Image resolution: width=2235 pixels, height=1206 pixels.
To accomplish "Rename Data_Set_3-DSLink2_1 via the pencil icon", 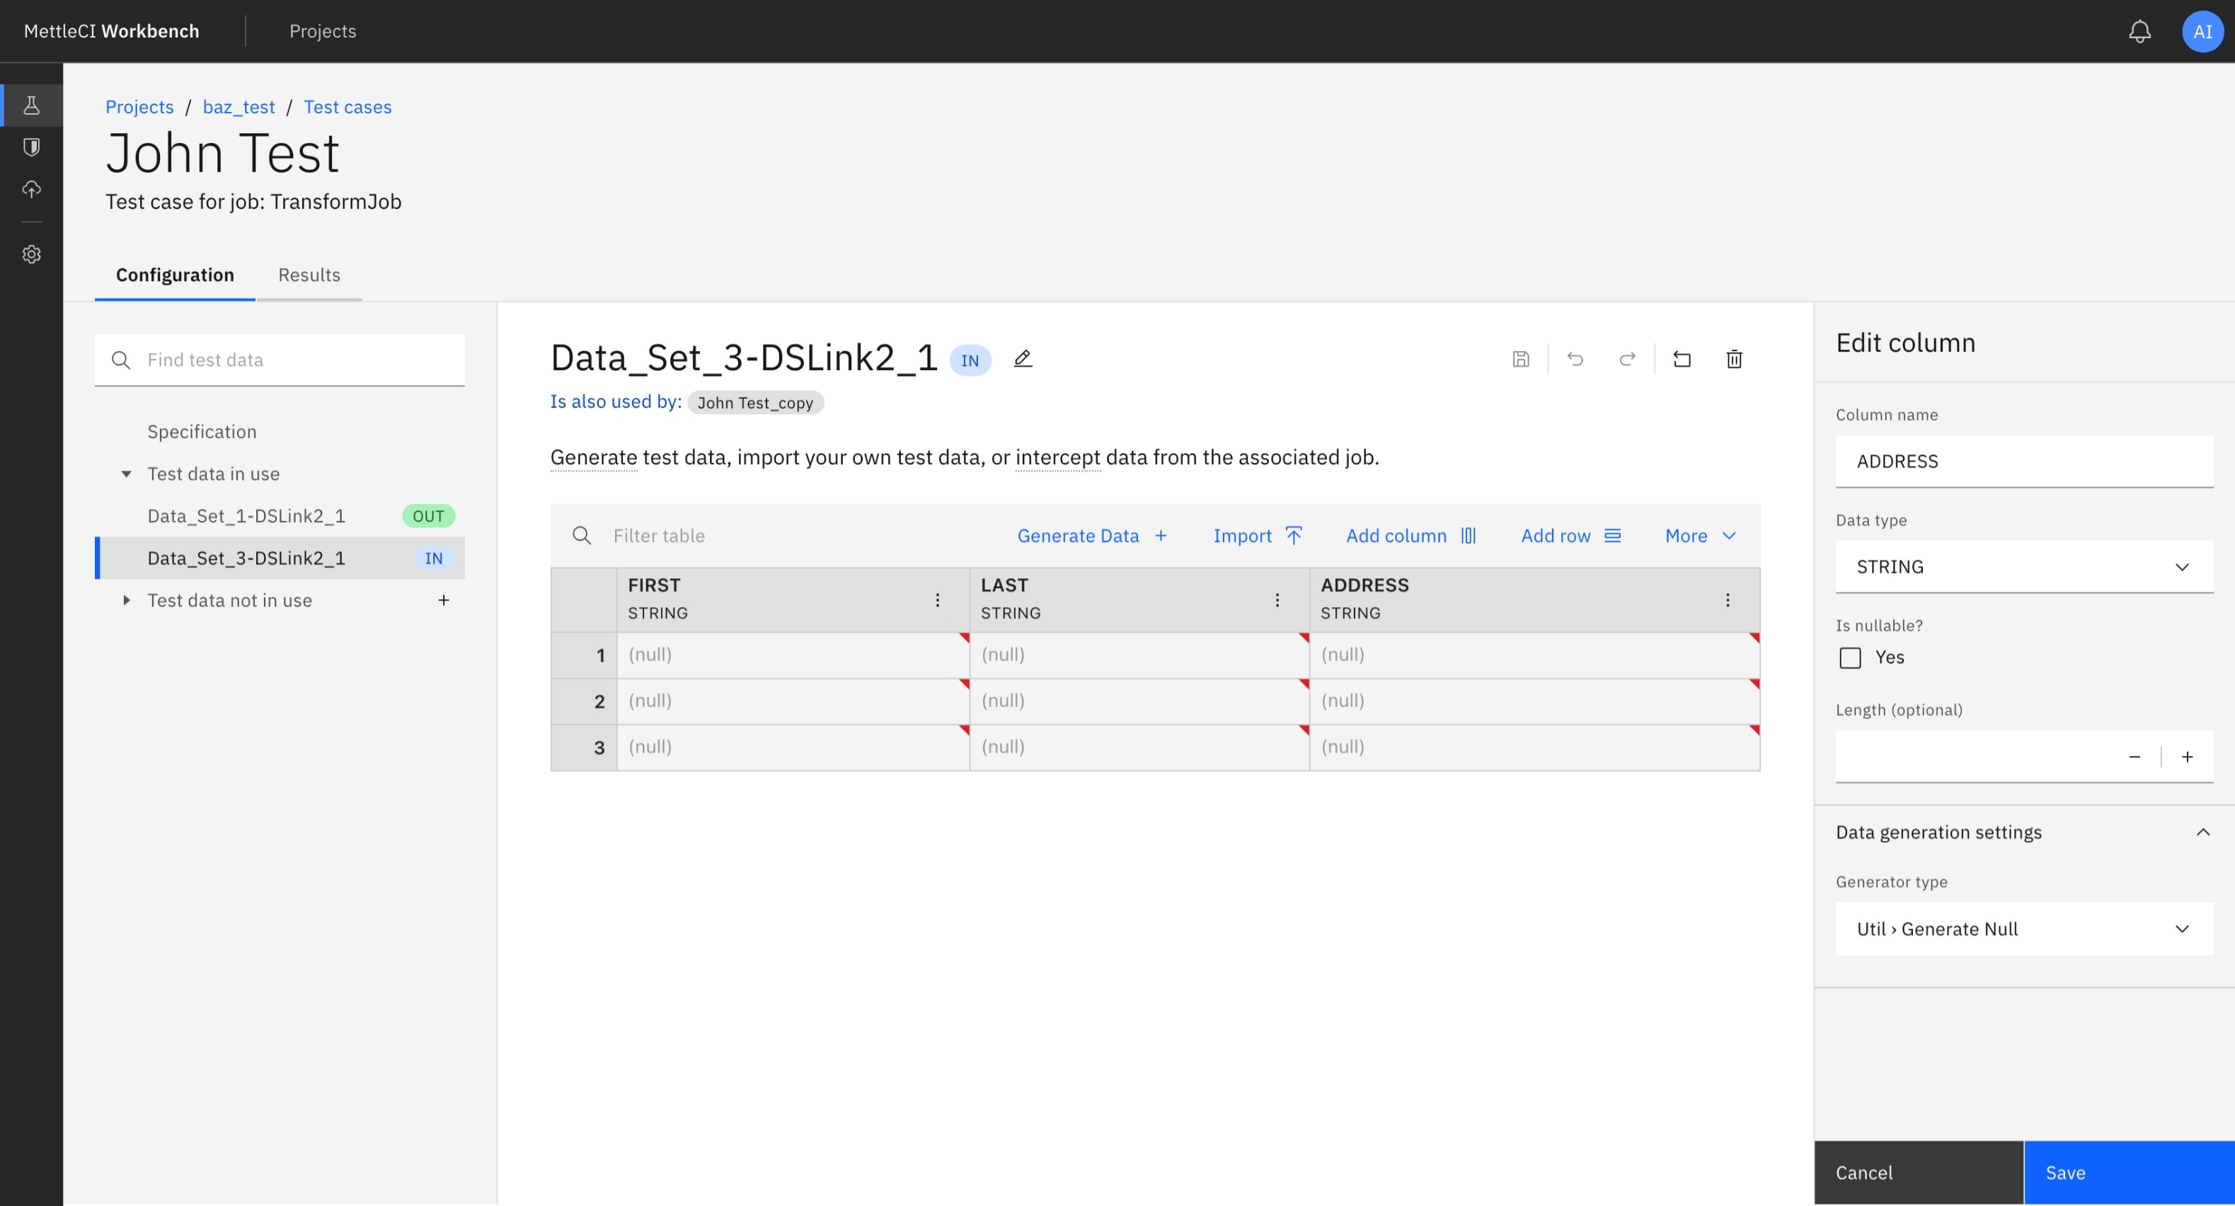I will tap(1023, 358).
